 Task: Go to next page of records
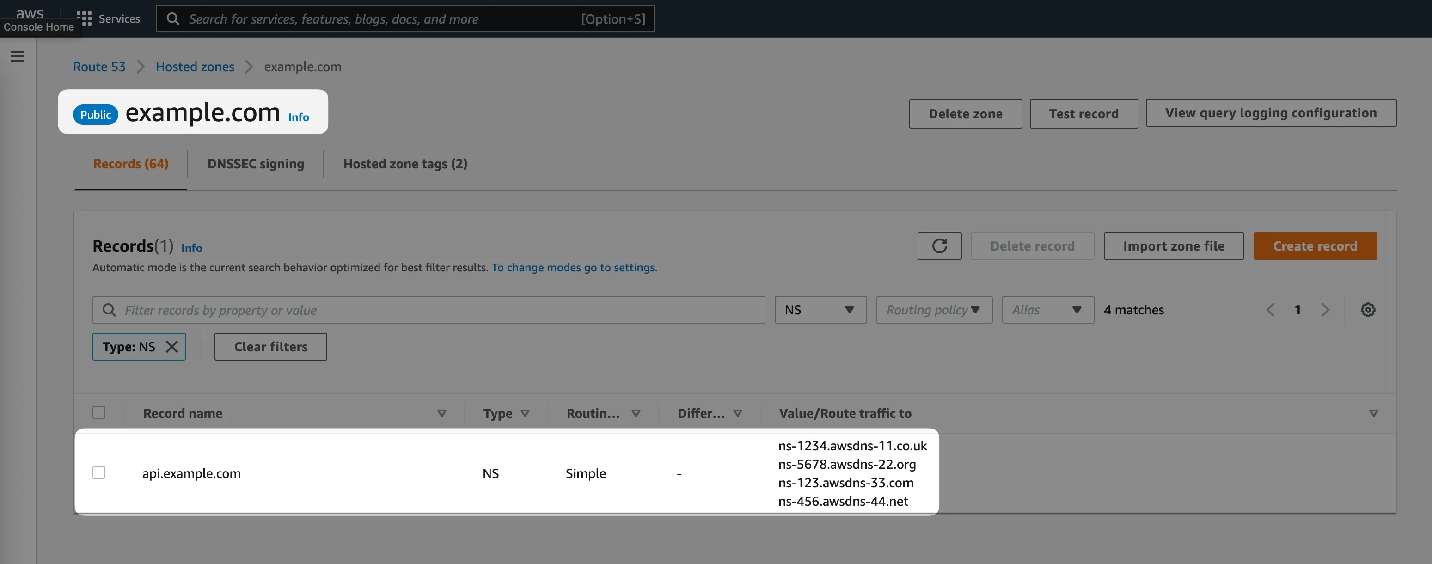pyautogui.click(x=1325, y=310)
